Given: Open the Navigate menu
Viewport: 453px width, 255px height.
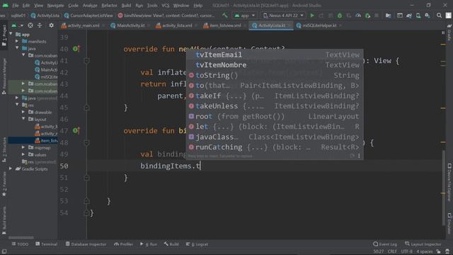Looking at the screenshot, I should pyautogui.click(x=55, y=6).
